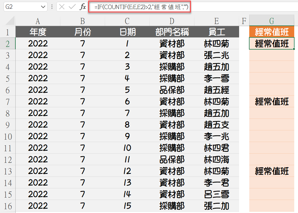Click employee cell 林四海
The image size is (298, 213).
tap(216, 159)
